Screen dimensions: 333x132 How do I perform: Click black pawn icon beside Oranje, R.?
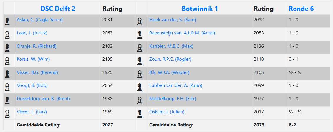7,47
